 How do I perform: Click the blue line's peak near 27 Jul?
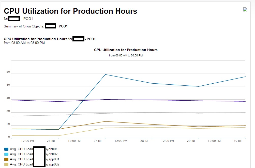105,74
